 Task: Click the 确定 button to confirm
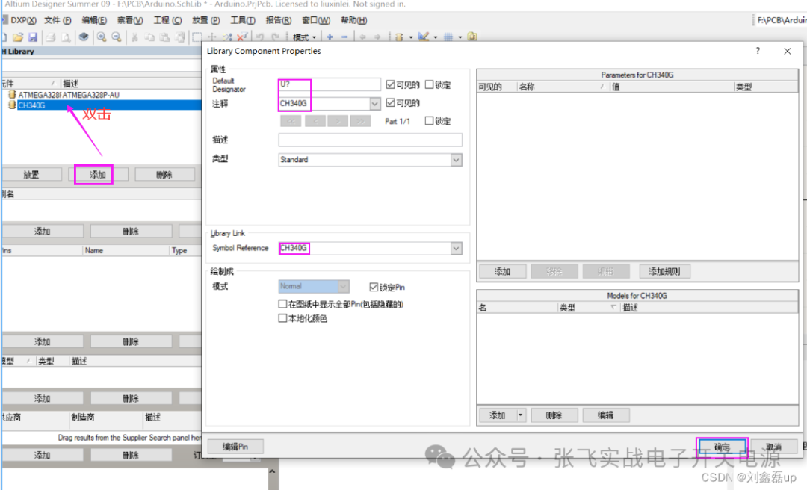(722, 447)
